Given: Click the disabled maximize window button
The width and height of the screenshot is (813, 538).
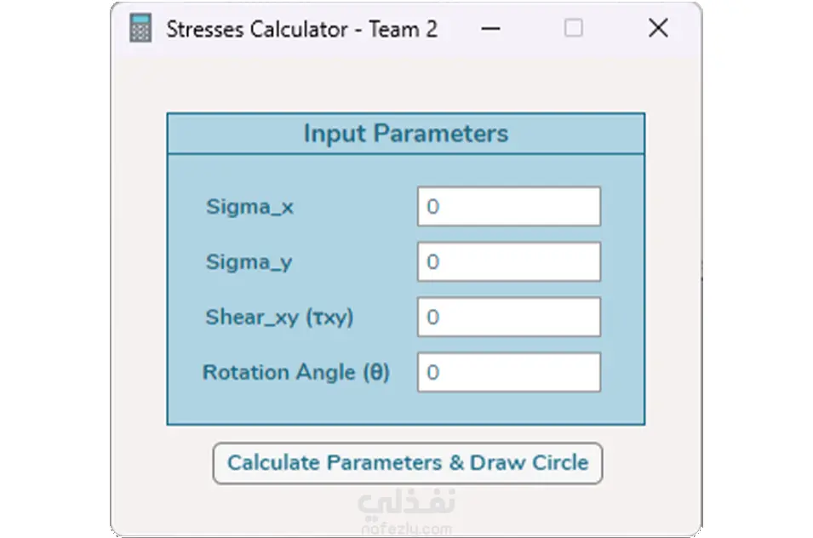Looking at the screenshot, I should pyautogui.click(x=574, y=28).
